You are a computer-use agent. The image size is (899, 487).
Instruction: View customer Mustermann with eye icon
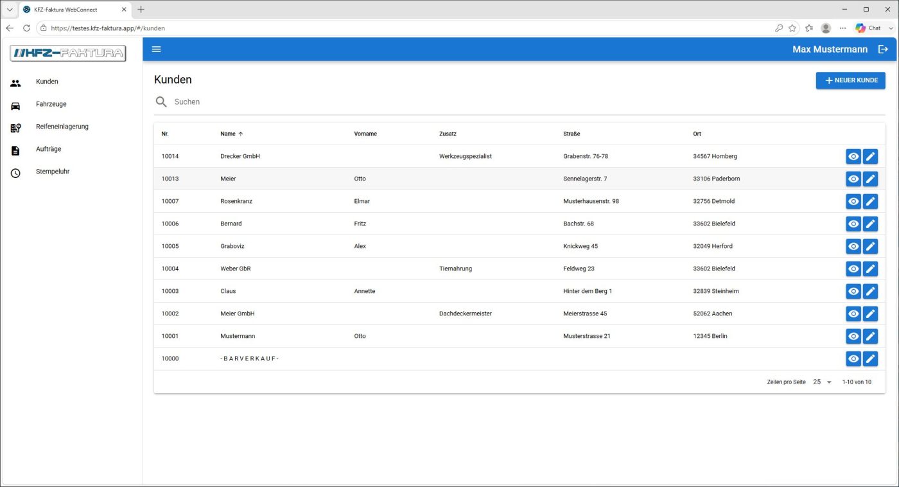tap(853, 336)
